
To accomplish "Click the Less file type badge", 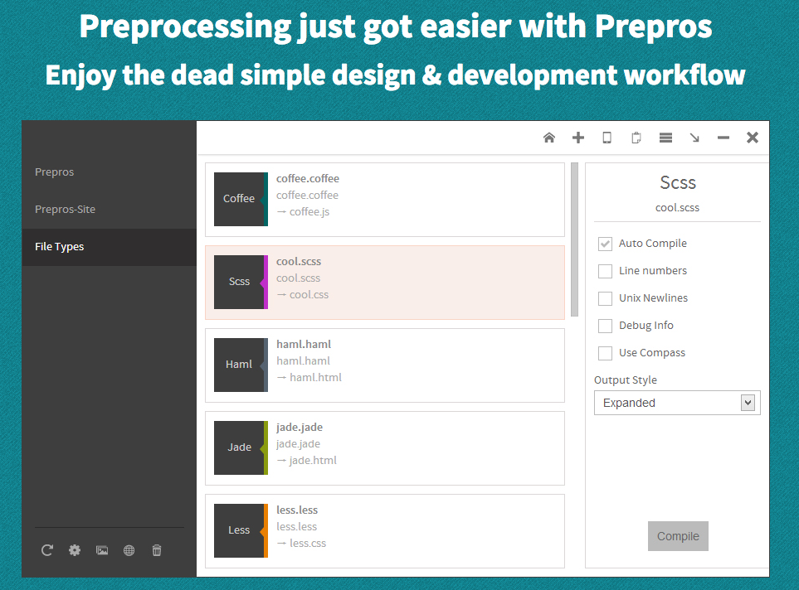I will (241, 531).
